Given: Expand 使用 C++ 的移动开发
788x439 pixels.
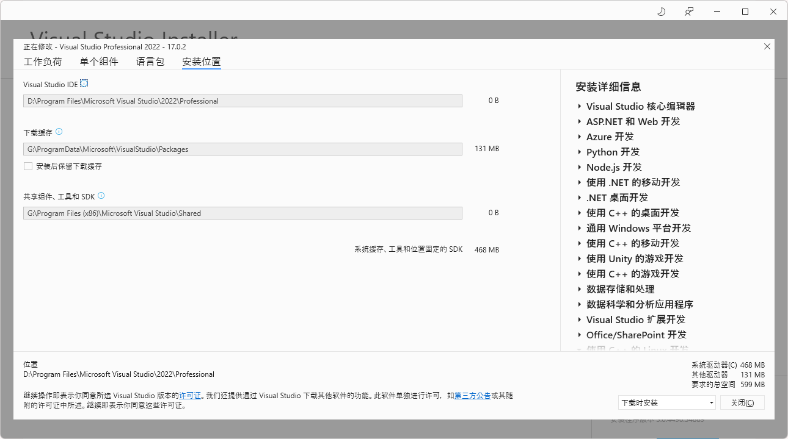Looking at the screenshot, I should click(579, 243).
